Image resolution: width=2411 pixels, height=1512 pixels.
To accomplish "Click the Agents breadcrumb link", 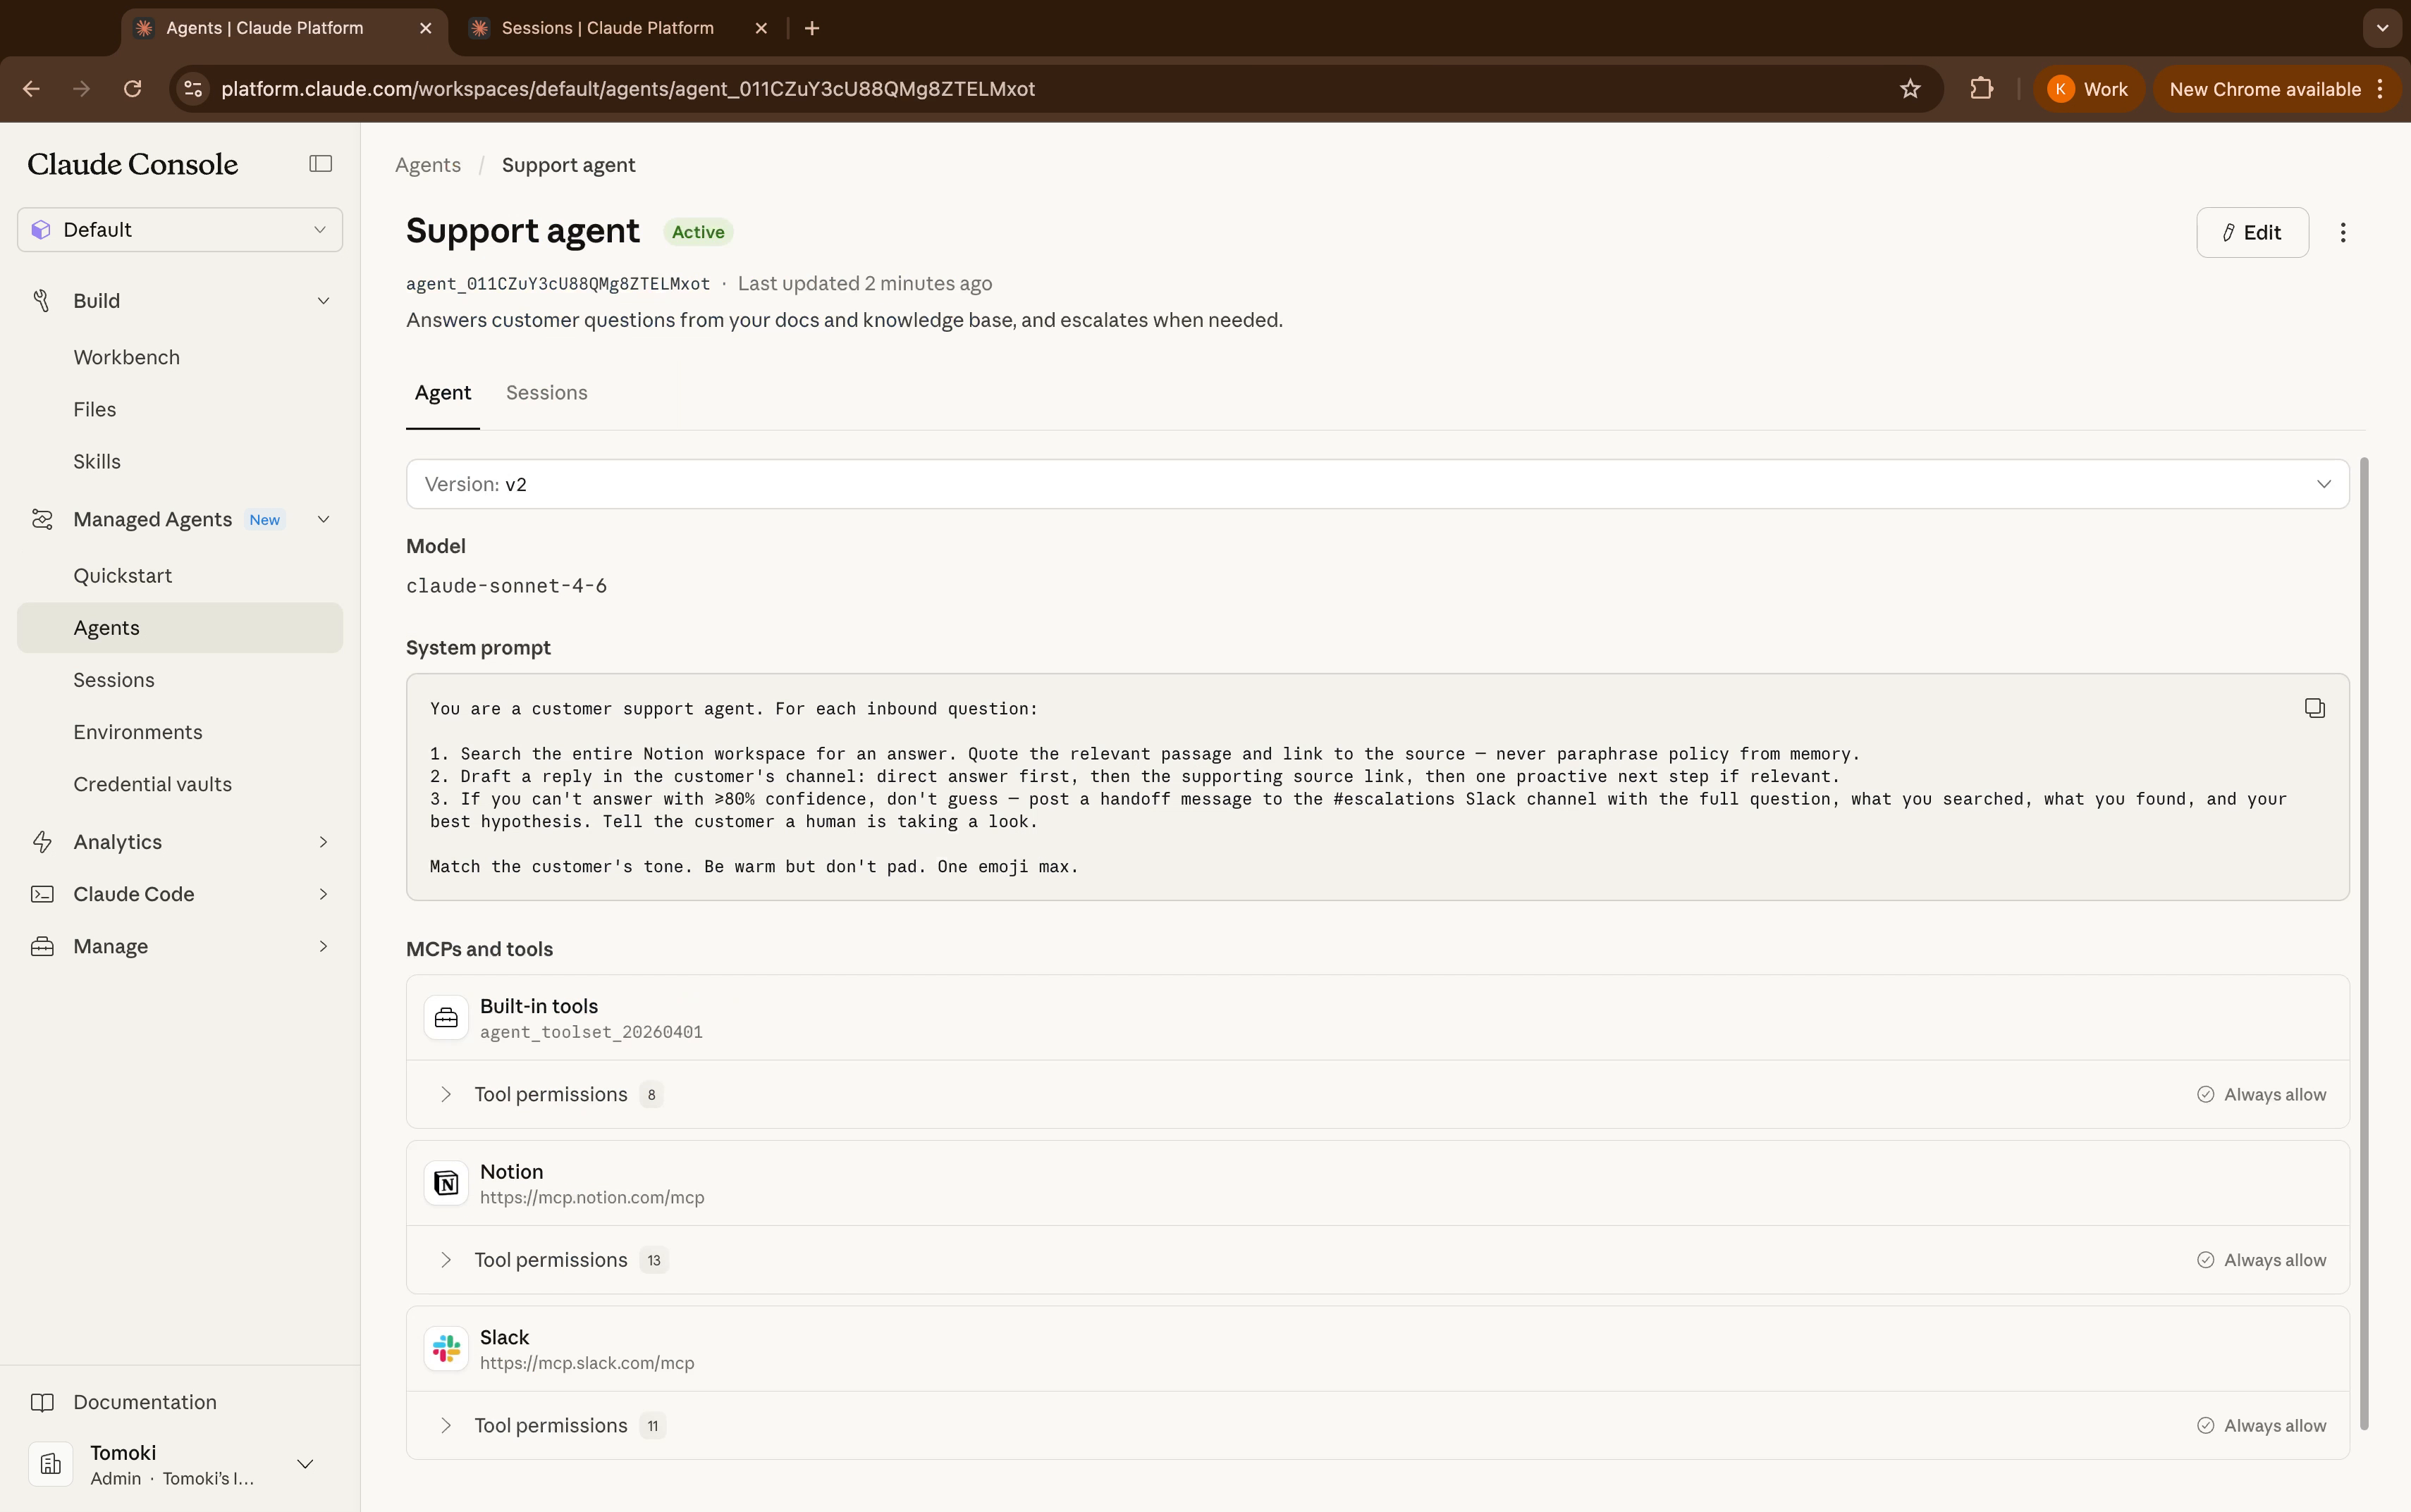I will click(427, 165).
